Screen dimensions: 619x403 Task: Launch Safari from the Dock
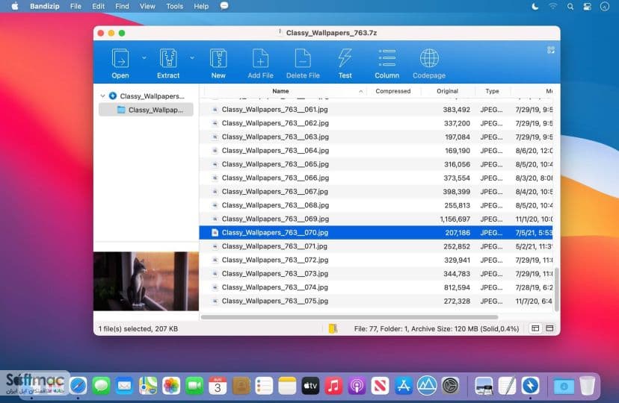point(78,385)
